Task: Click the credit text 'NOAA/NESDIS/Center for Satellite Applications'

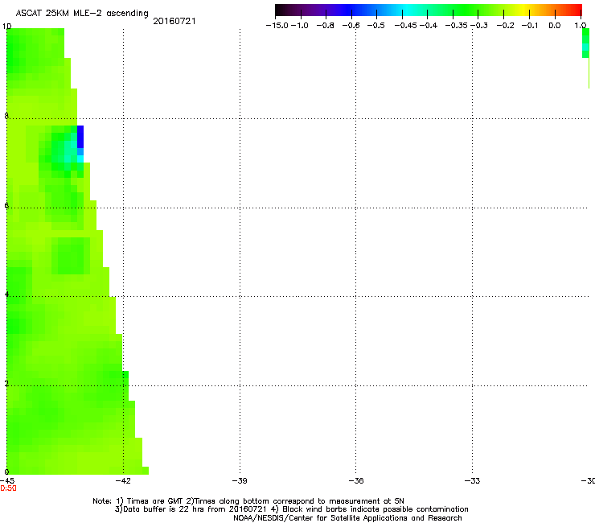Action: click(347, 518)
